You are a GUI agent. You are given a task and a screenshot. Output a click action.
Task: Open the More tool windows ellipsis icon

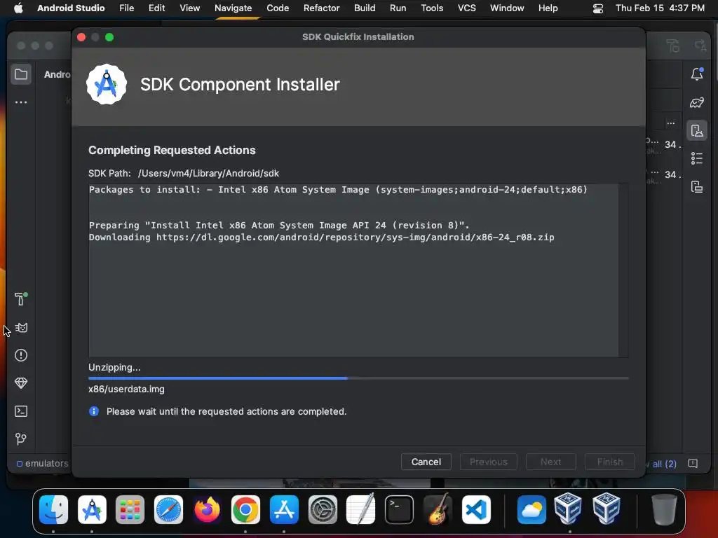point(21,102)
